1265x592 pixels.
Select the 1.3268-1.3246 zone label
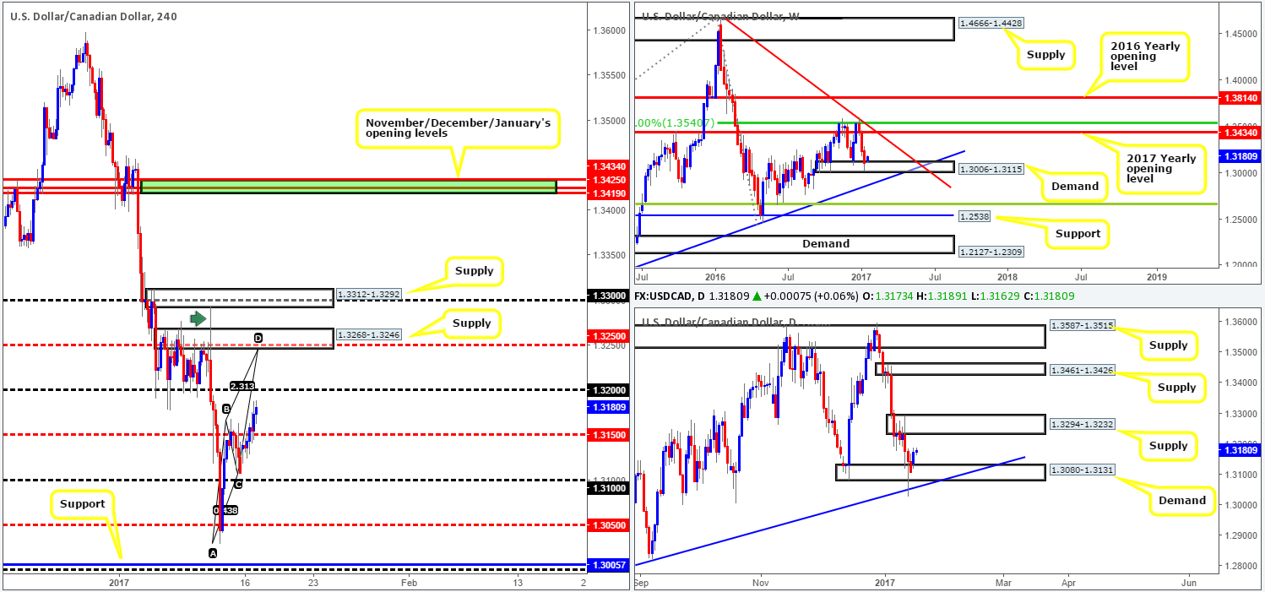click(x=367, y=334)
